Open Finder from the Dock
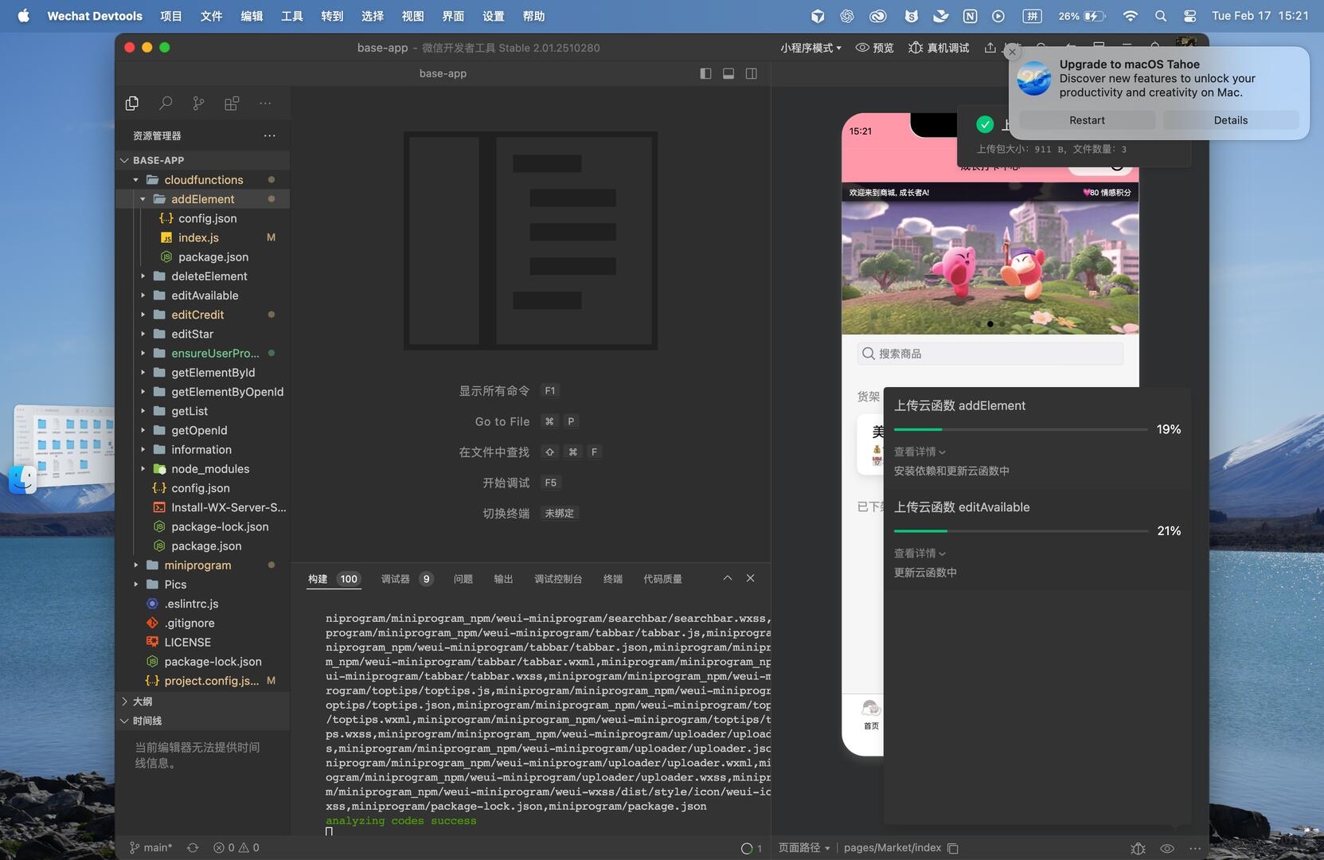The width and height of the screenshot is (1324, 860). (x=22, y=479)
